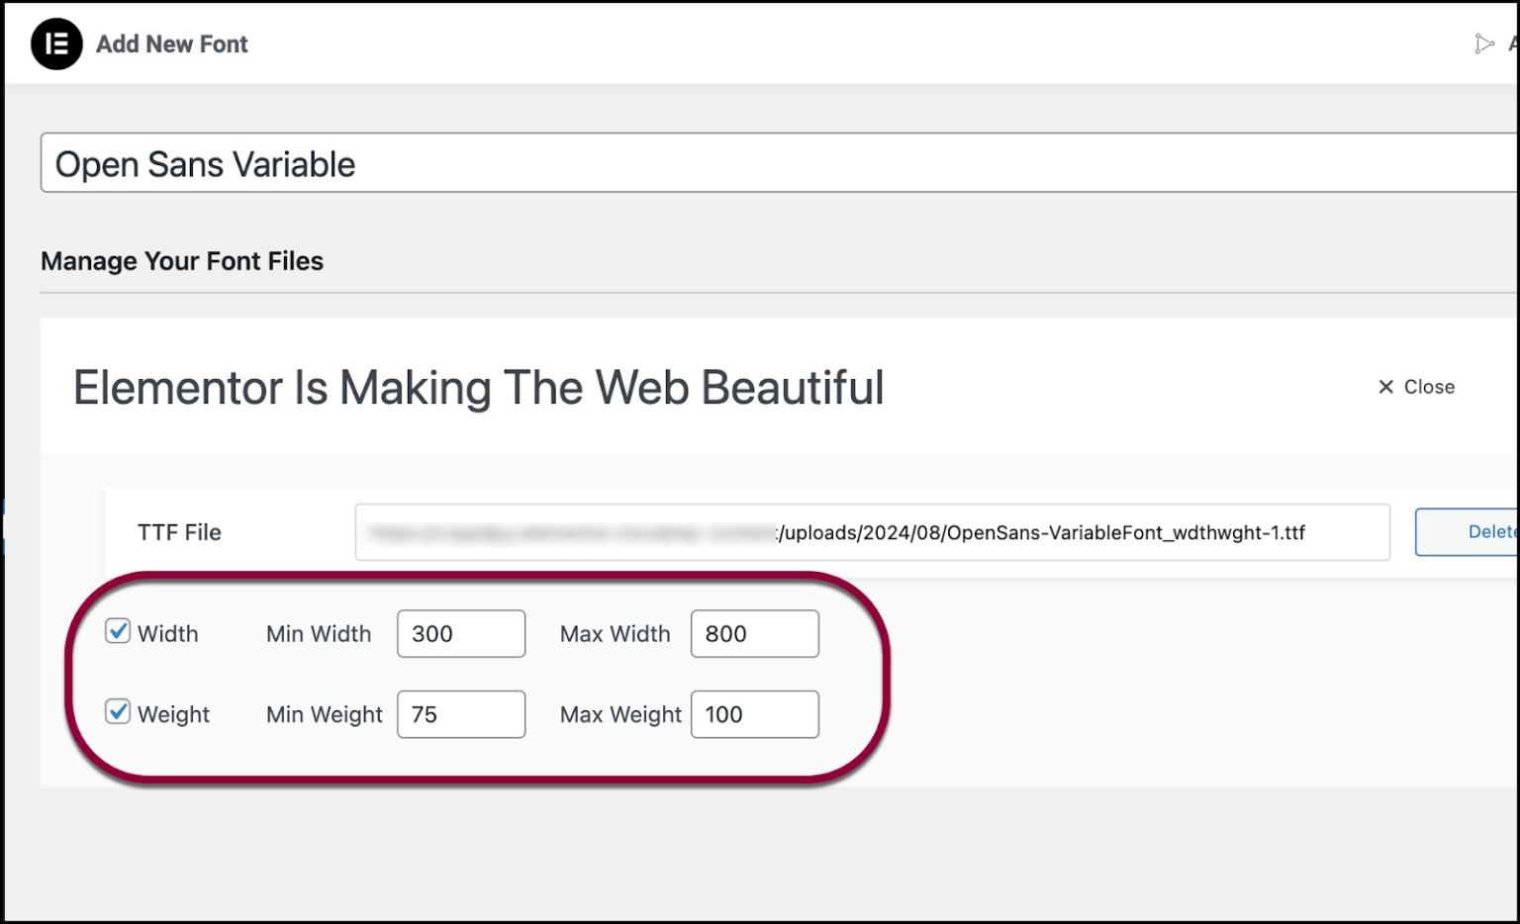Screen dimensions: 1520x924
Task: Select the TTF File URL field
Action: tap(871, 532)
